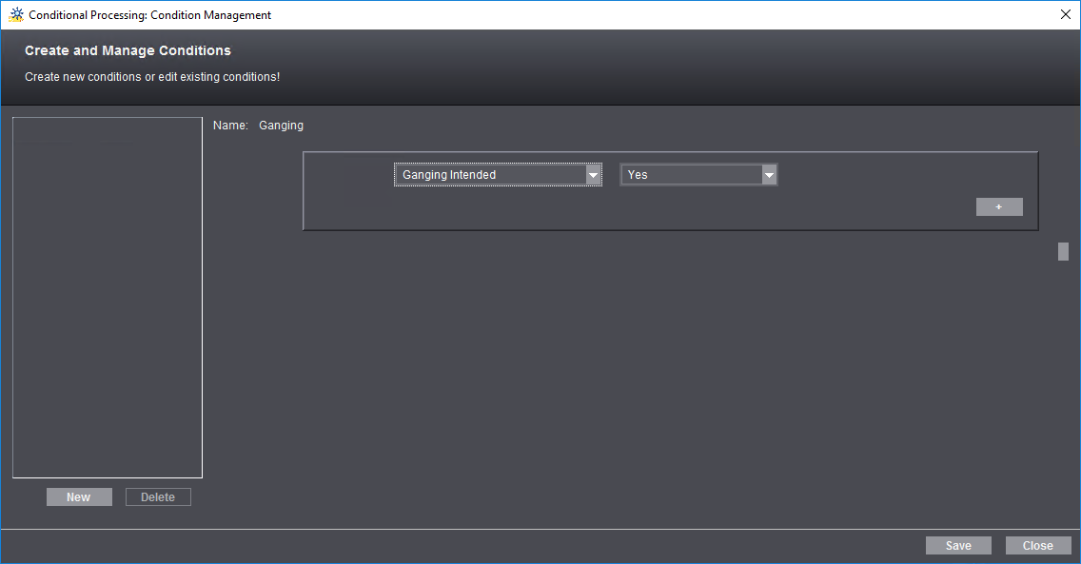Click the vertical scrollbar thumb on the right
The image size is (1081, 564).
(1063, 252)
